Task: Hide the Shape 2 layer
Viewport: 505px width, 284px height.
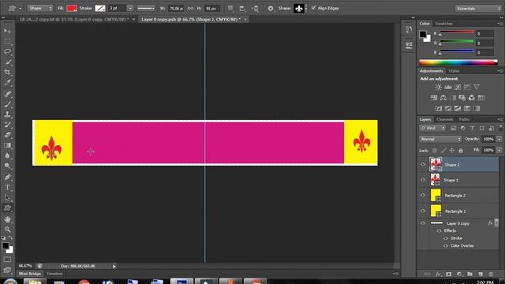Action: (x=423, y=165)
